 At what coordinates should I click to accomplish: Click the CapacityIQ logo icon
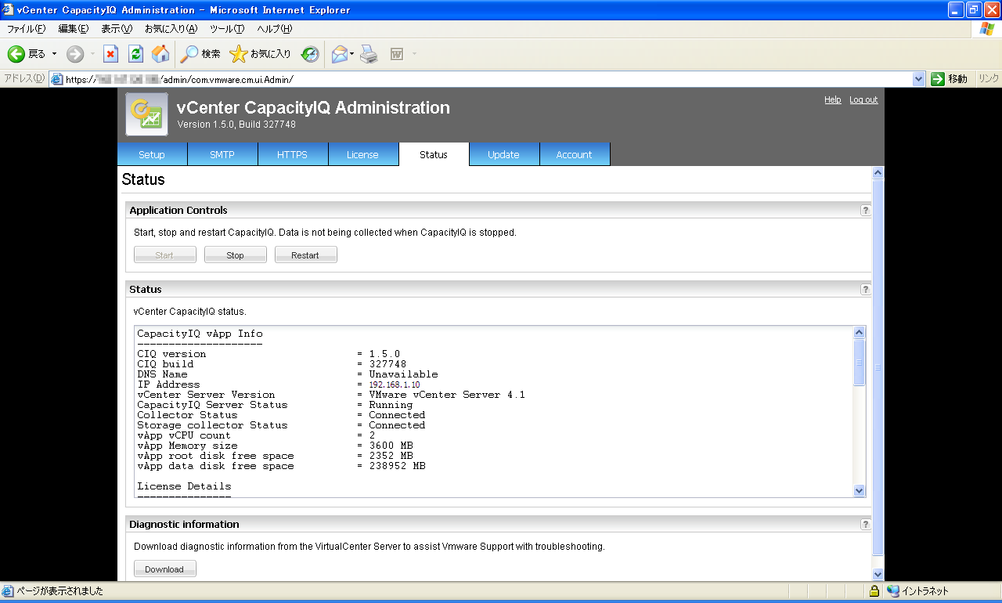click(146, 114)
